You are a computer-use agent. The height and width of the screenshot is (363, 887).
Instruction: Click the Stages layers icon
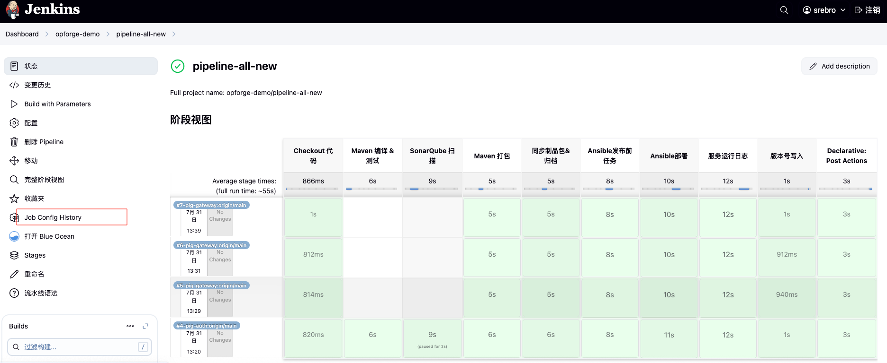(x=14, y=255)
